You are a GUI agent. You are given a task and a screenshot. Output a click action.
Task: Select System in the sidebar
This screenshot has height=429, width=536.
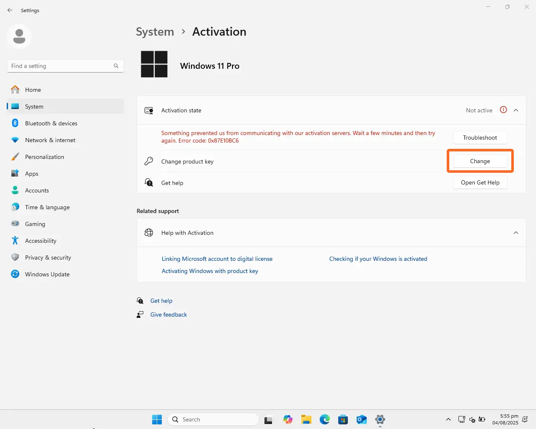click(x=65, y=107)
